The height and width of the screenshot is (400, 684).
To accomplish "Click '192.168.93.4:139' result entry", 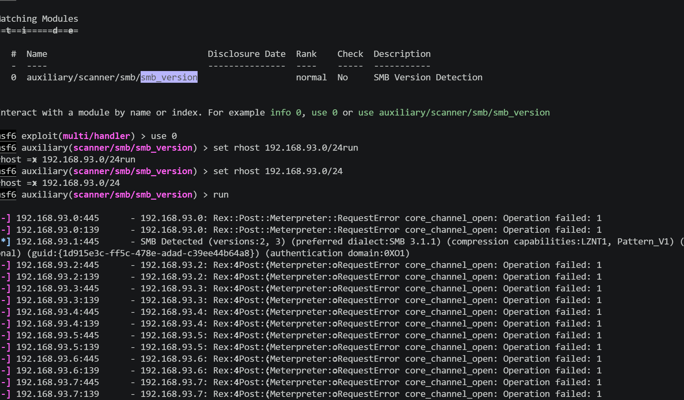I will (x=58, y=323).
